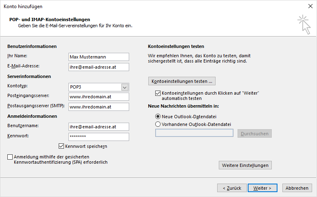317x197 pixels.
Task: Click the Postausgangsserver (SMTP) field
Action: [99, 107]
